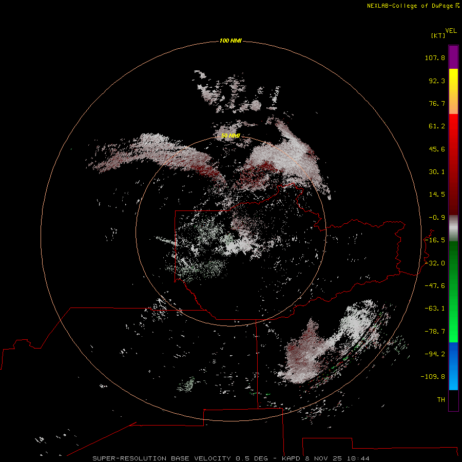The image size is (462, 462).
Task: Click the -109.8 velocity scale value
Action: 433,377
